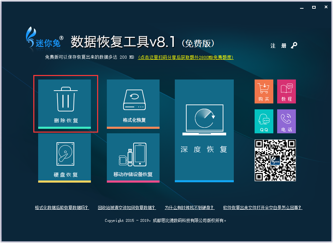Contact support via QQ tile
Image resolution: width=333 pixels, height=243 pixels.
pos(264,121)
